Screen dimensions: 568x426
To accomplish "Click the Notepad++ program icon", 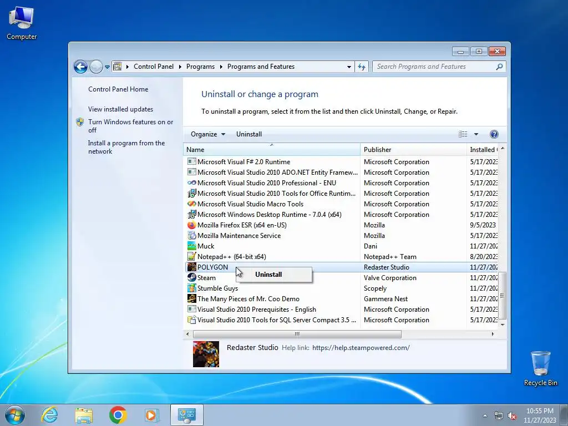I will (x=191, y=257).
